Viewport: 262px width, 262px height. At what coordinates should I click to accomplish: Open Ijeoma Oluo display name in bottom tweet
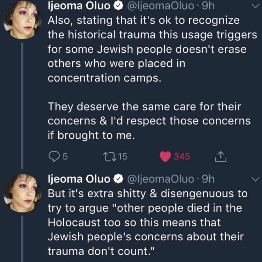tap(79, 179)
